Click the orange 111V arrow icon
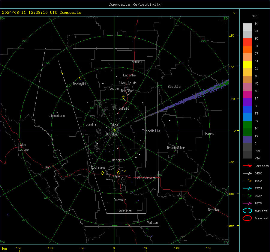Viewport: 270px width, 252px height. [247, 181]
